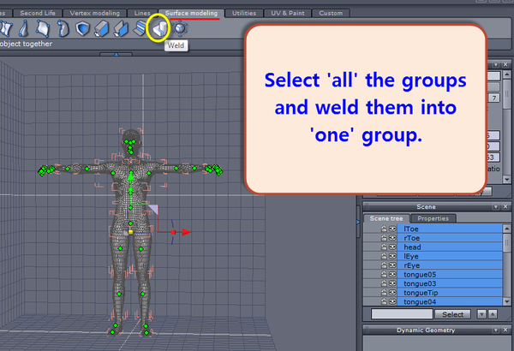Select the first blue extrude surface tool
Image resolution: width=514 pixels, height=351 pixels.
pos(101,29)
